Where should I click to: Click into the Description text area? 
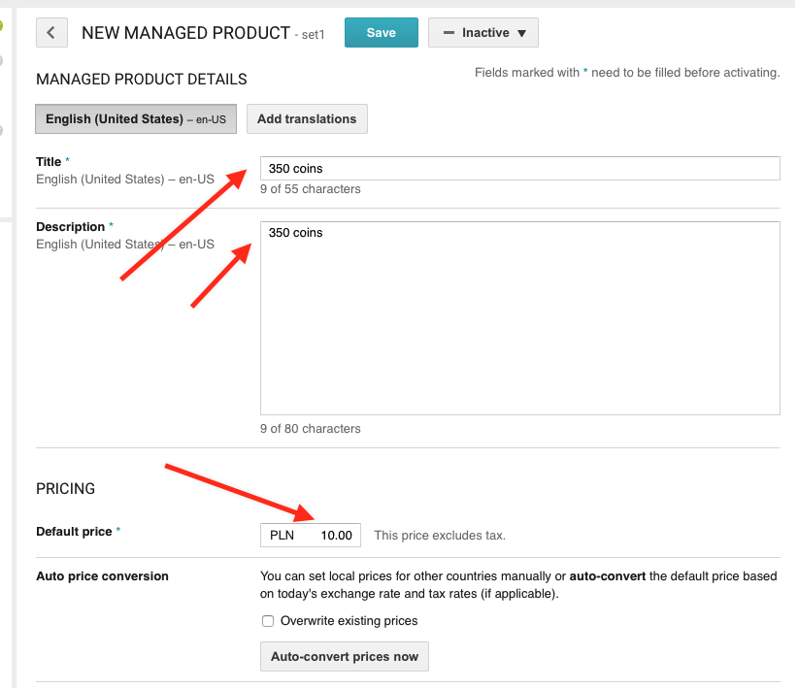pyautogui.click(x=519, y=318)
